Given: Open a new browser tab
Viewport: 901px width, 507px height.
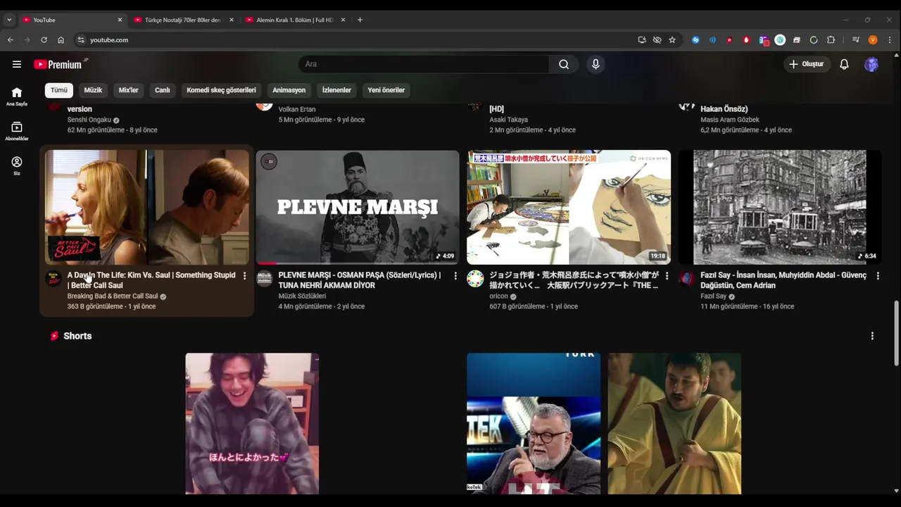Looking at the screenshot, I should (x=360, y=20).
